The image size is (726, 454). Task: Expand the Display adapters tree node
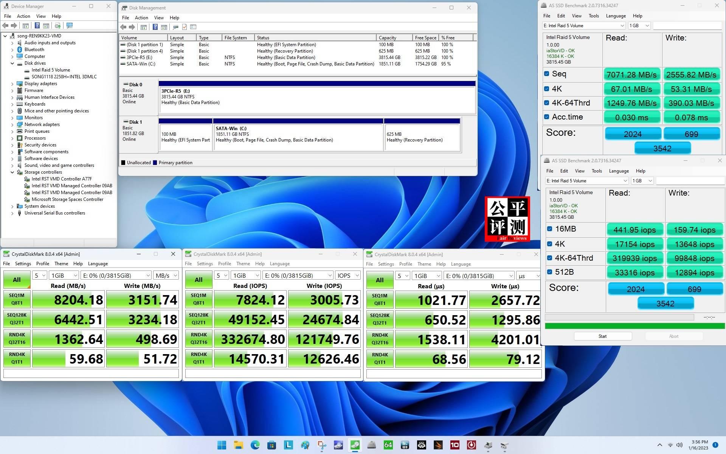click(x=12, y=84)
